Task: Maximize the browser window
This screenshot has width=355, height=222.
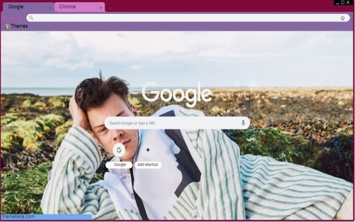Action: click(x=343, y=2)
